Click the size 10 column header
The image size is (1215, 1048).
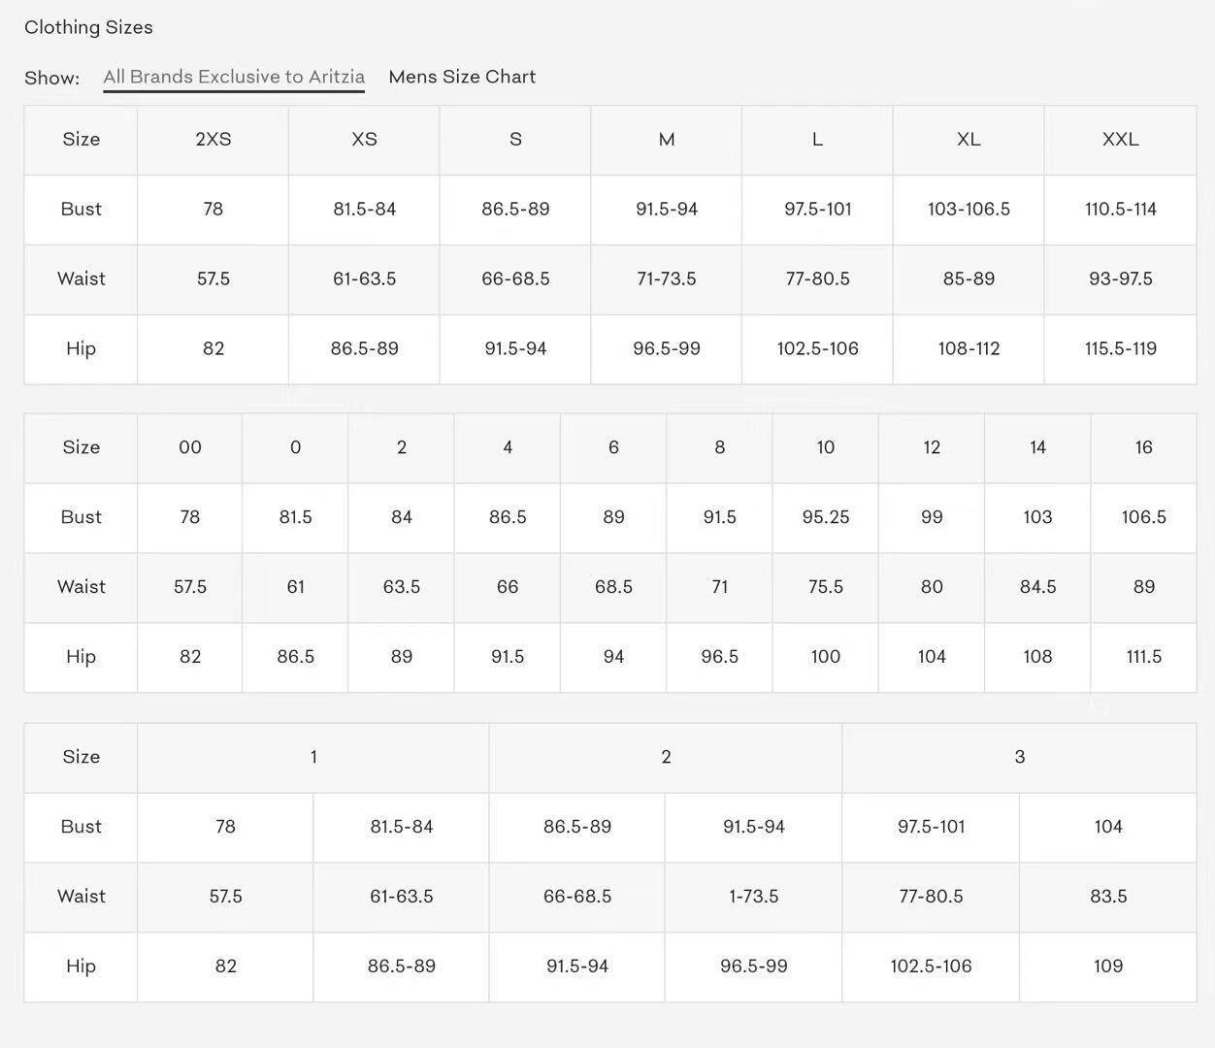[x=825, y=447]
